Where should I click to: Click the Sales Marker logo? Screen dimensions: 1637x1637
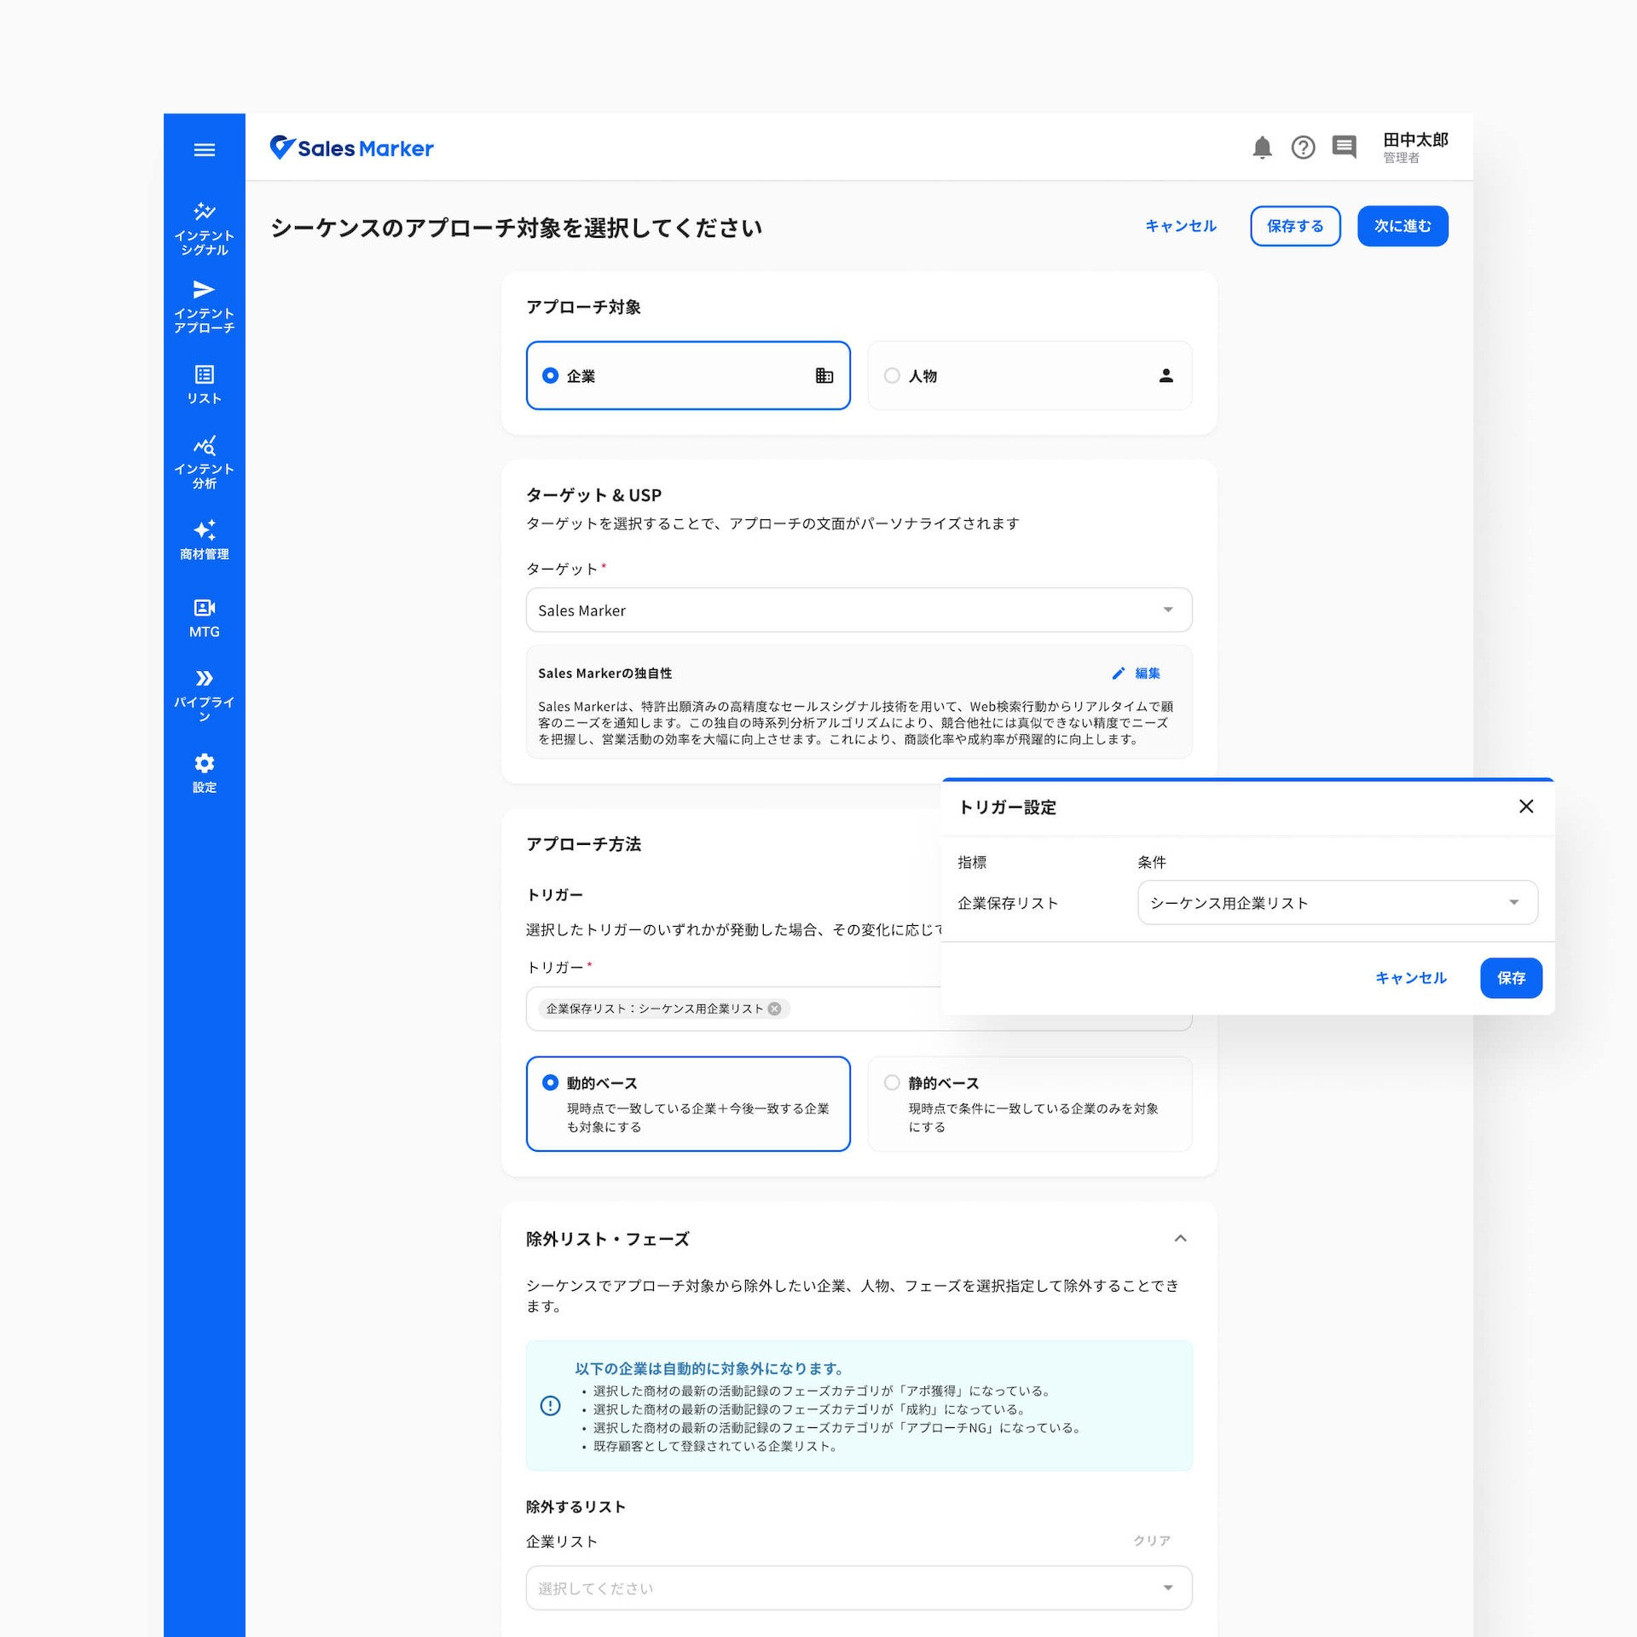tap(351, 148)
